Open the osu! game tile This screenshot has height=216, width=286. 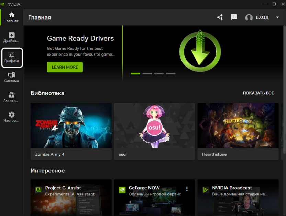point(154,131)
